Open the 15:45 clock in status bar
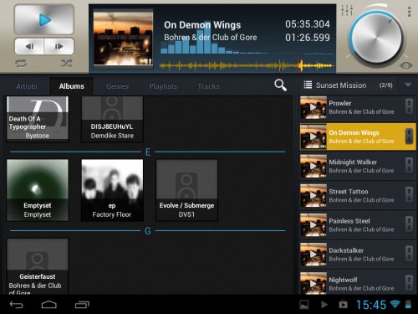 [x=371, y=305]
